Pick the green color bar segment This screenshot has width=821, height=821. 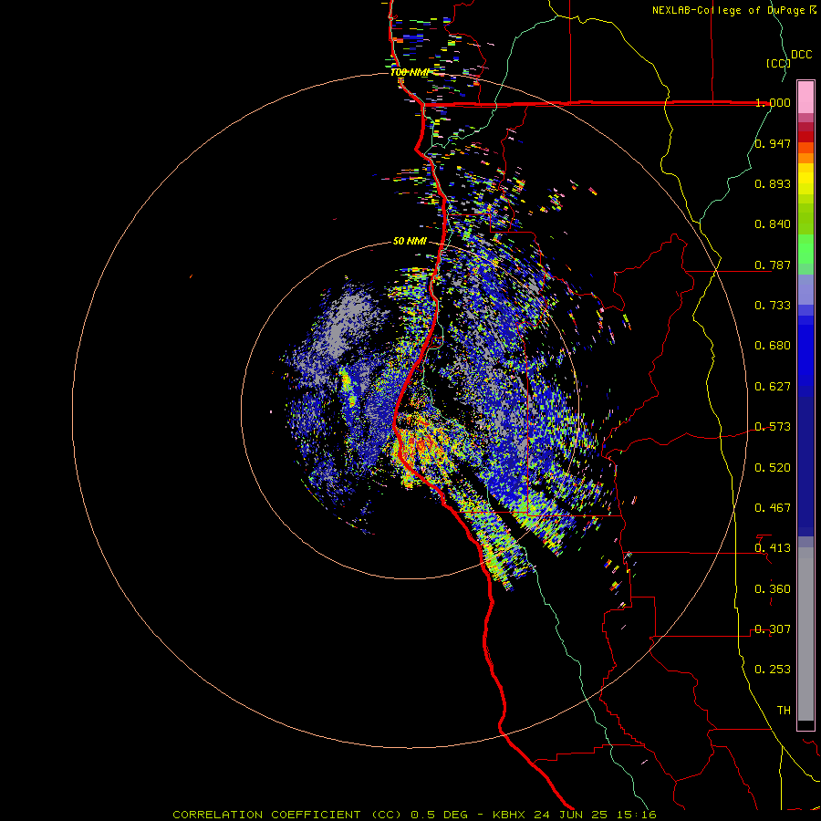(805, 249)
